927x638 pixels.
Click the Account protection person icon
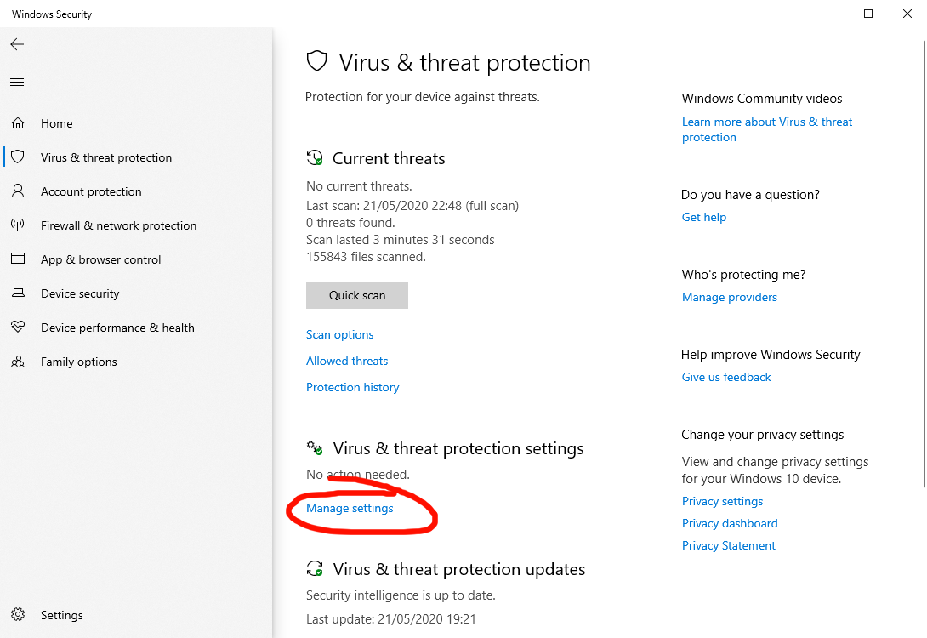(17, 191)
